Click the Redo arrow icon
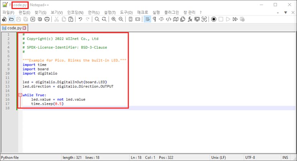The image size is (297, 161). (x=87, y=19)
